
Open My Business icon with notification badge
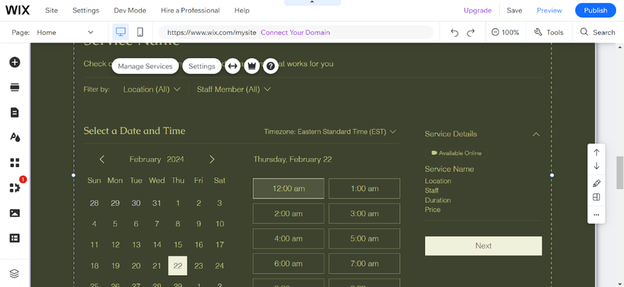click(15, 188)
